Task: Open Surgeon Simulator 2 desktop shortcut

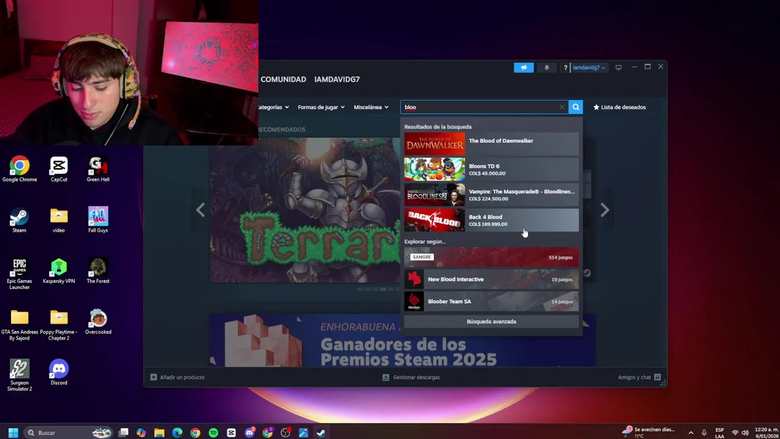Action: [19, 375]
